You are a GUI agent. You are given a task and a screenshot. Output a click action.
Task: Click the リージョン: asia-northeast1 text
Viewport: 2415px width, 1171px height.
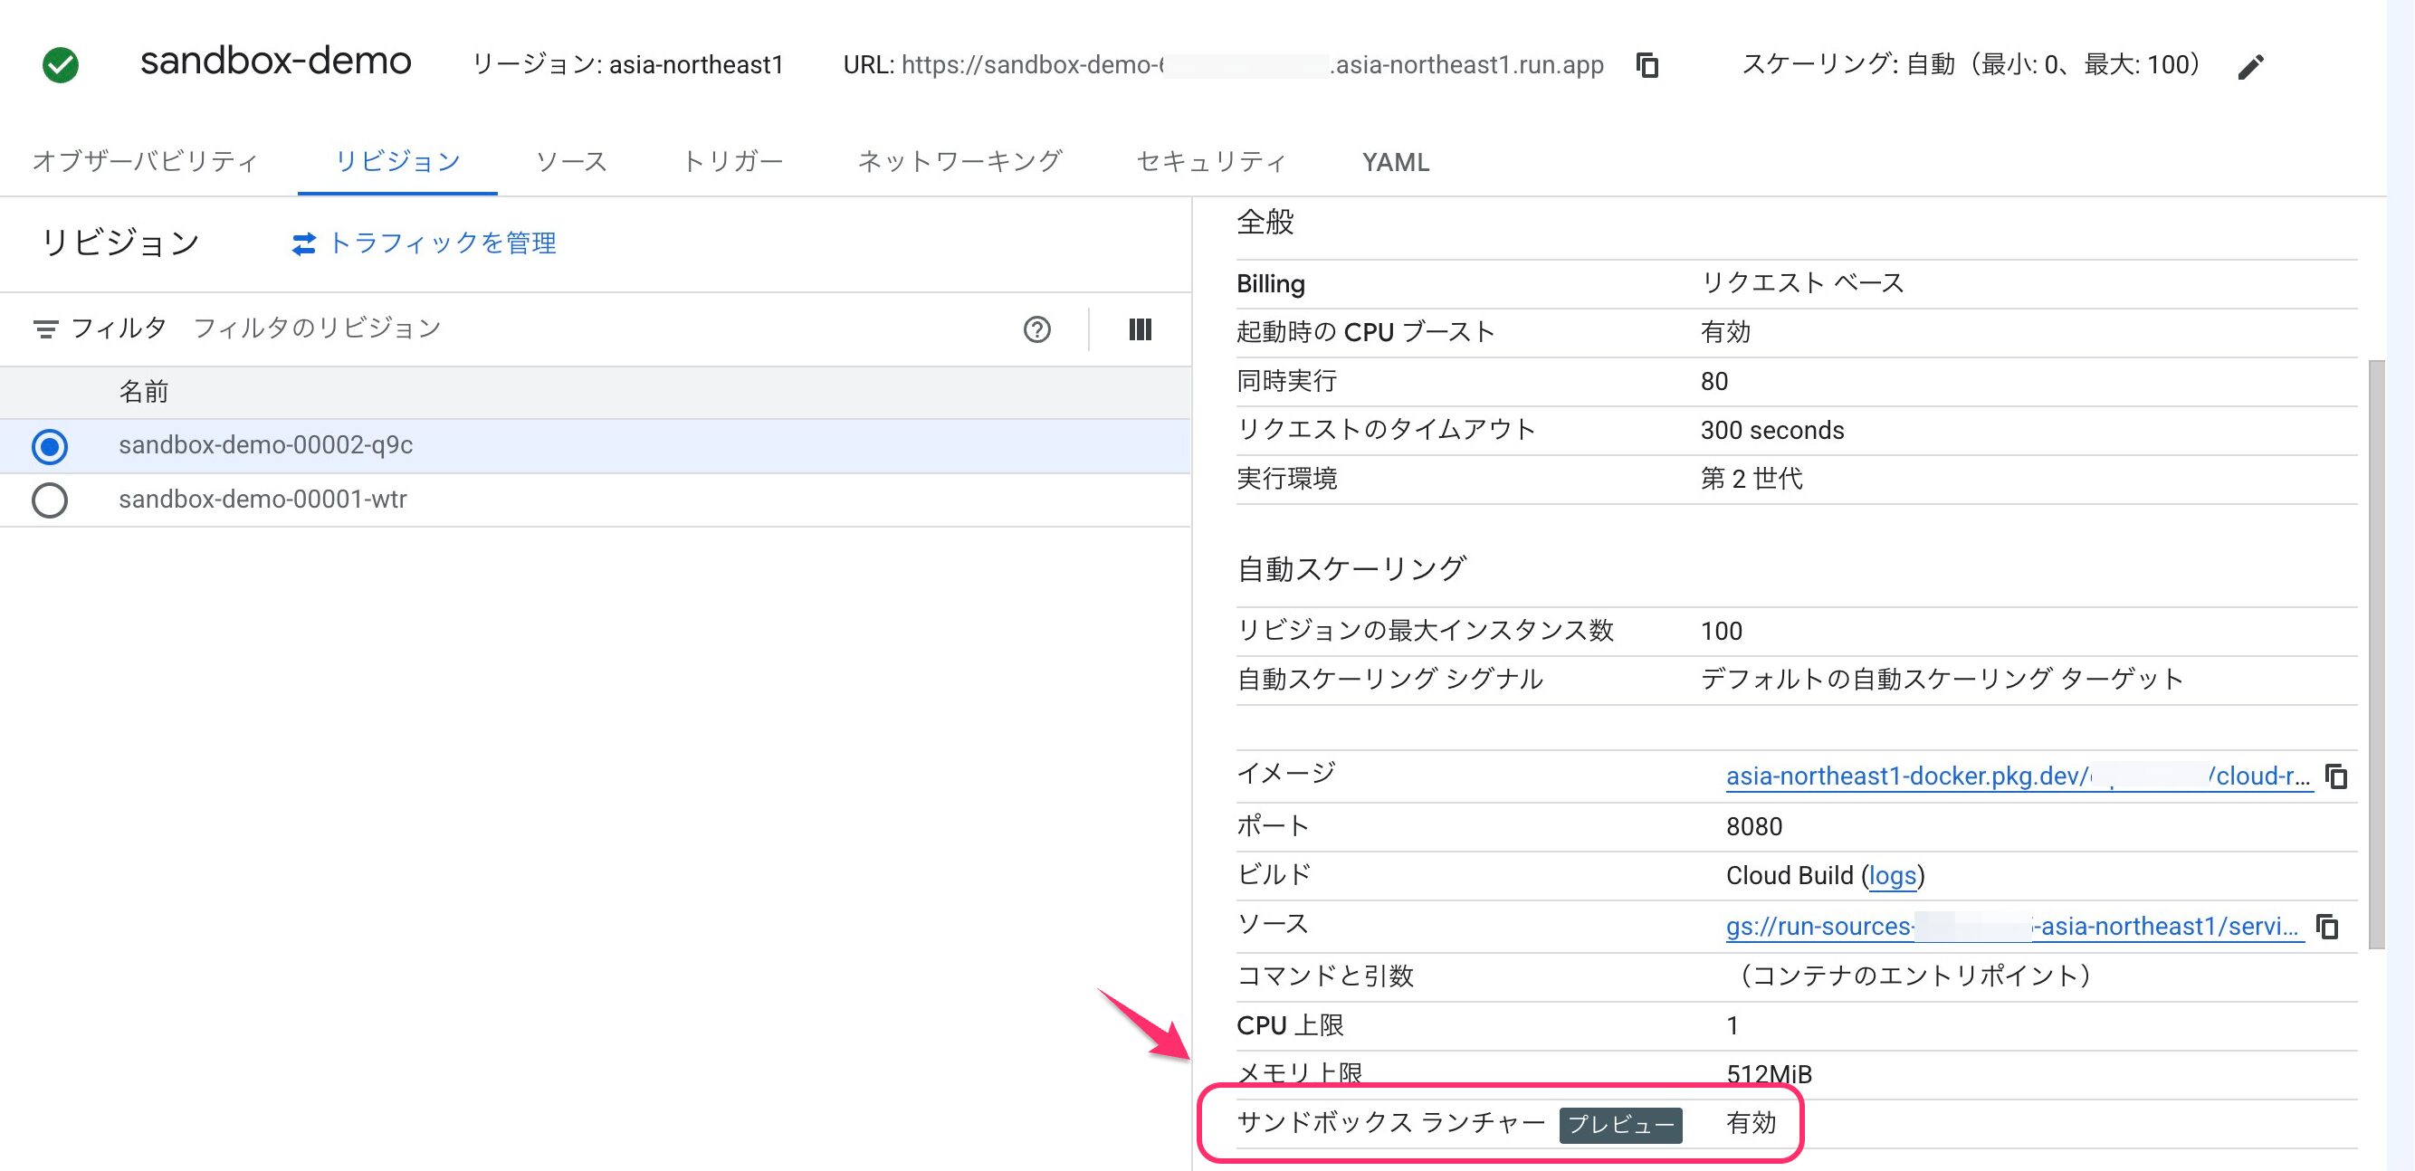tap(627, 64)
